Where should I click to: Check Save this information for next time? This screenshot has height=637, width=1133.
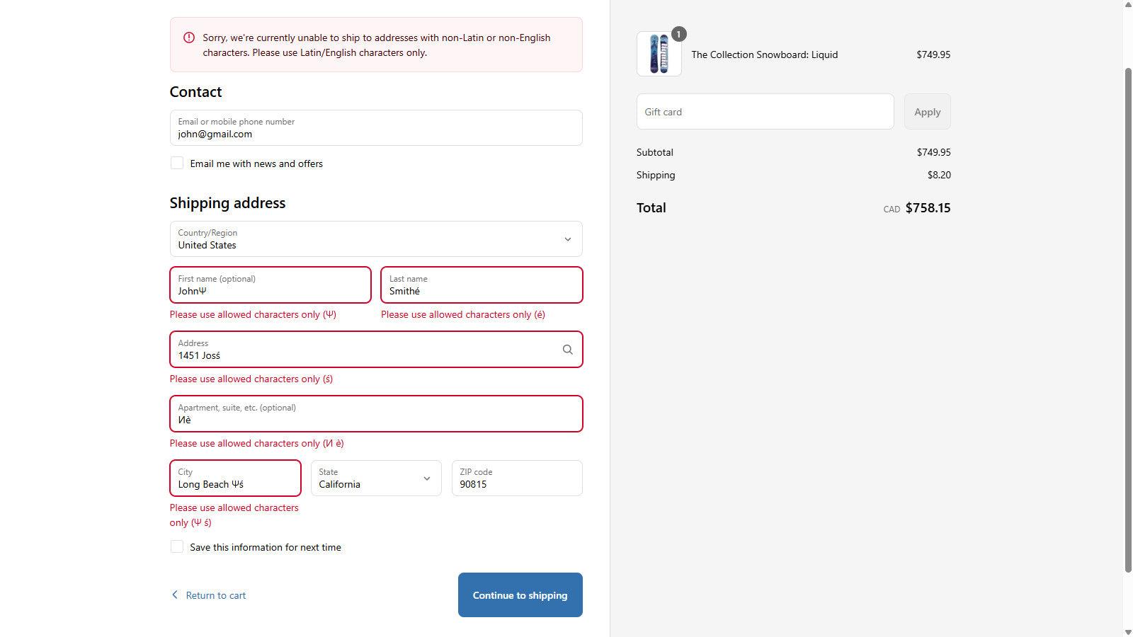pyautogui.click(x=177, y=547)
